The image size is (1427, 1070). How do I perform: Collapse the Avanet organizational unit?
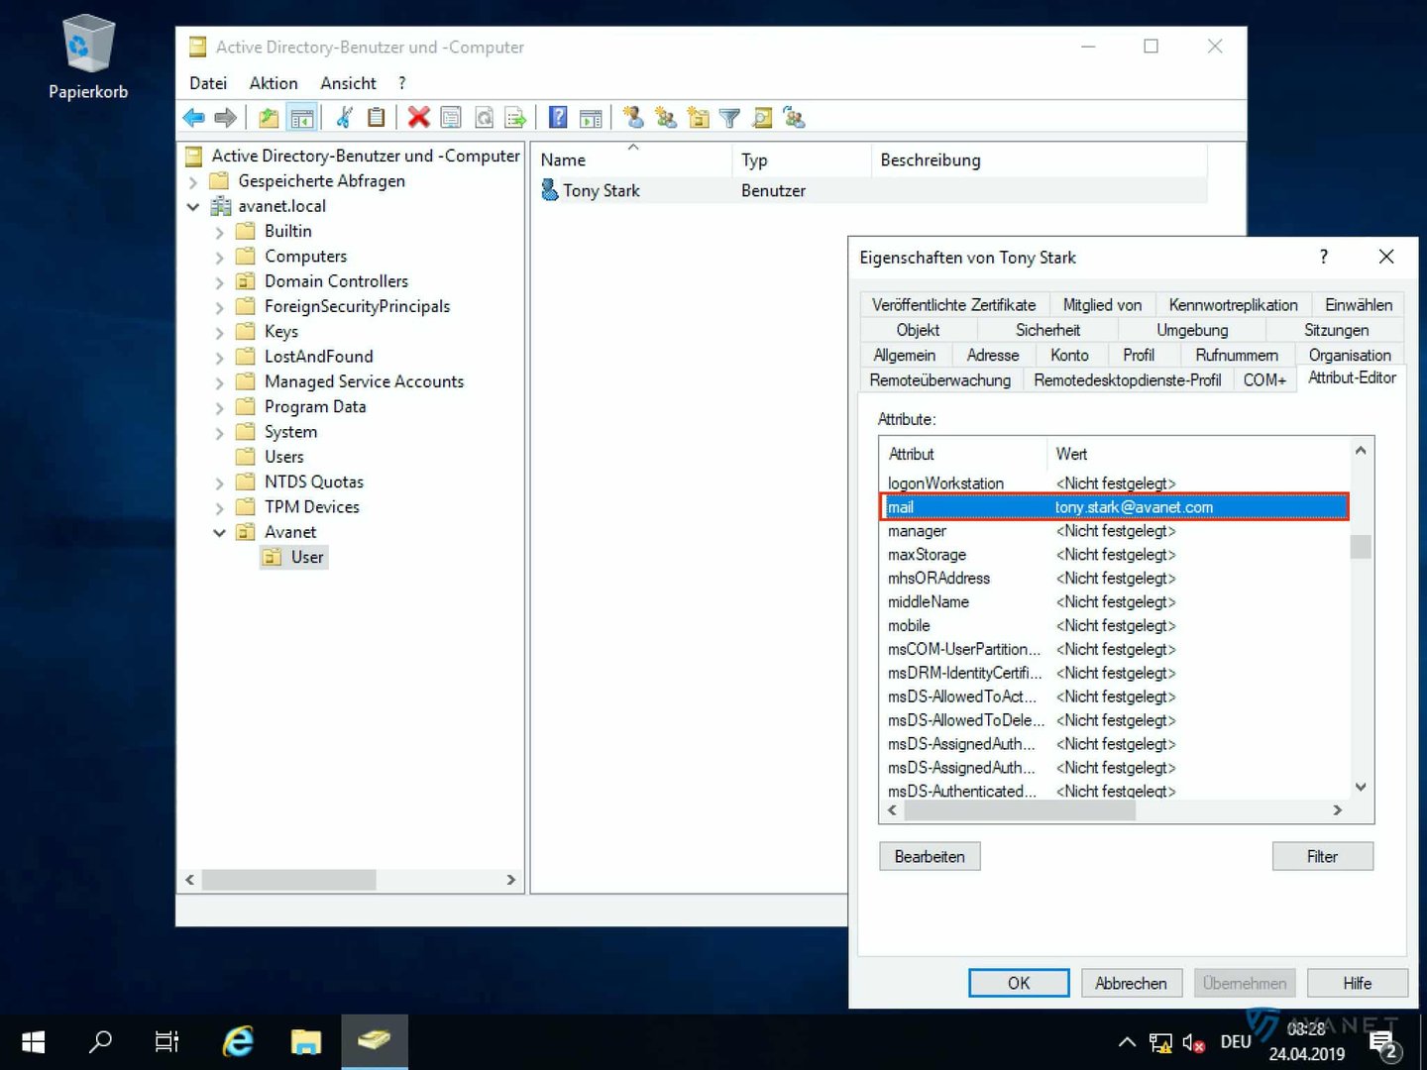(219, 533)
